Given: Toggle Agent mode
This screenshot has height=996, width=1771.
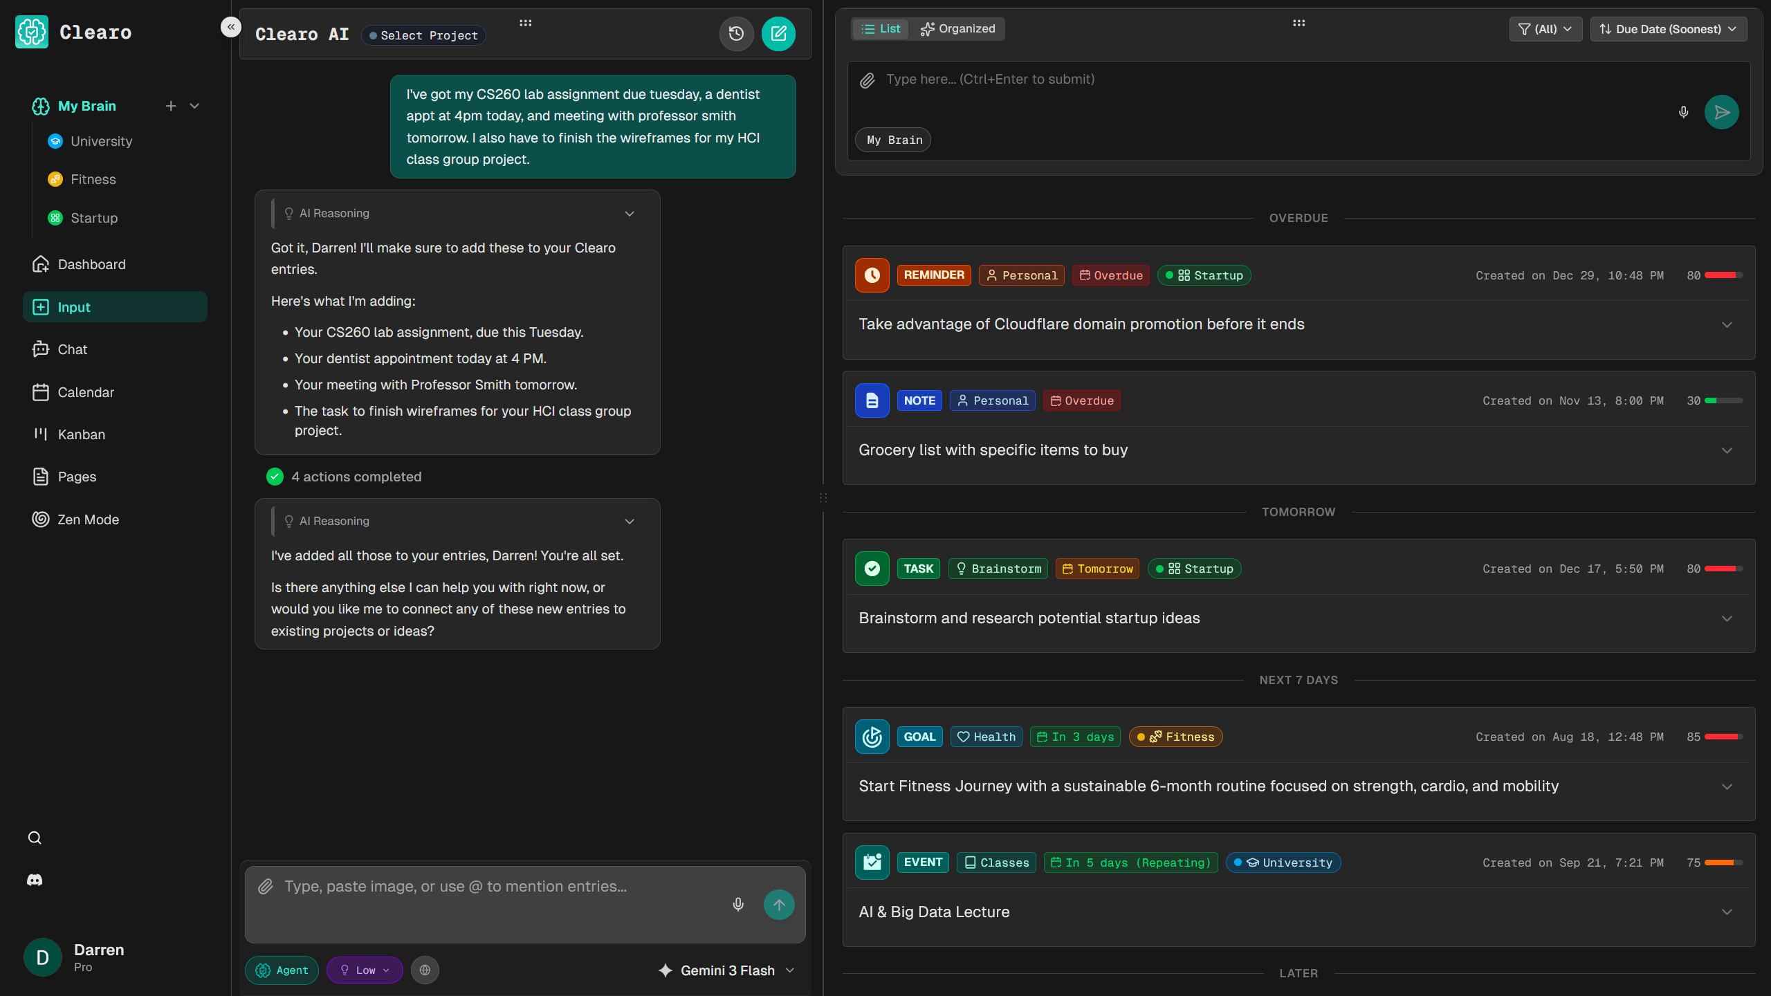Looking at the screenshot, I should pyautogui.click(x=282, y=970).
